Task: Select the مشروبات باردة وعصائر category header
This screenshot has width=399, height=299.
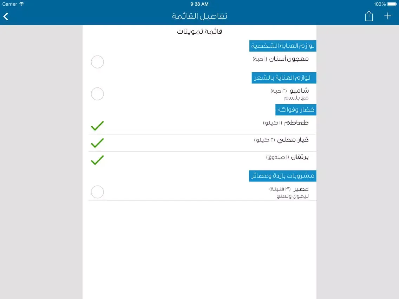Action: click(283, 176)
